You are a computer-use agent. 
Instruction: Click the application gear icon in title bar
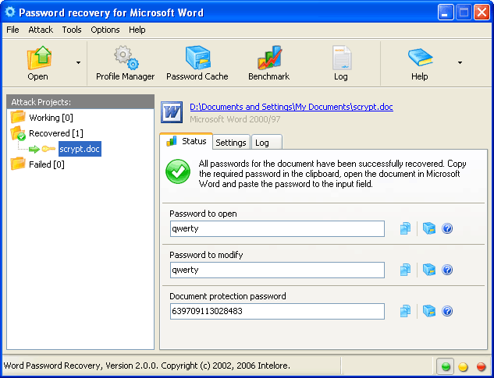10,12
